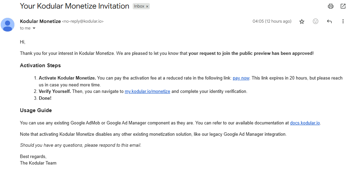This screenshot has height=169, width=352.
Task: Reply using the arrow icon
Action: [x=329, y=22]
